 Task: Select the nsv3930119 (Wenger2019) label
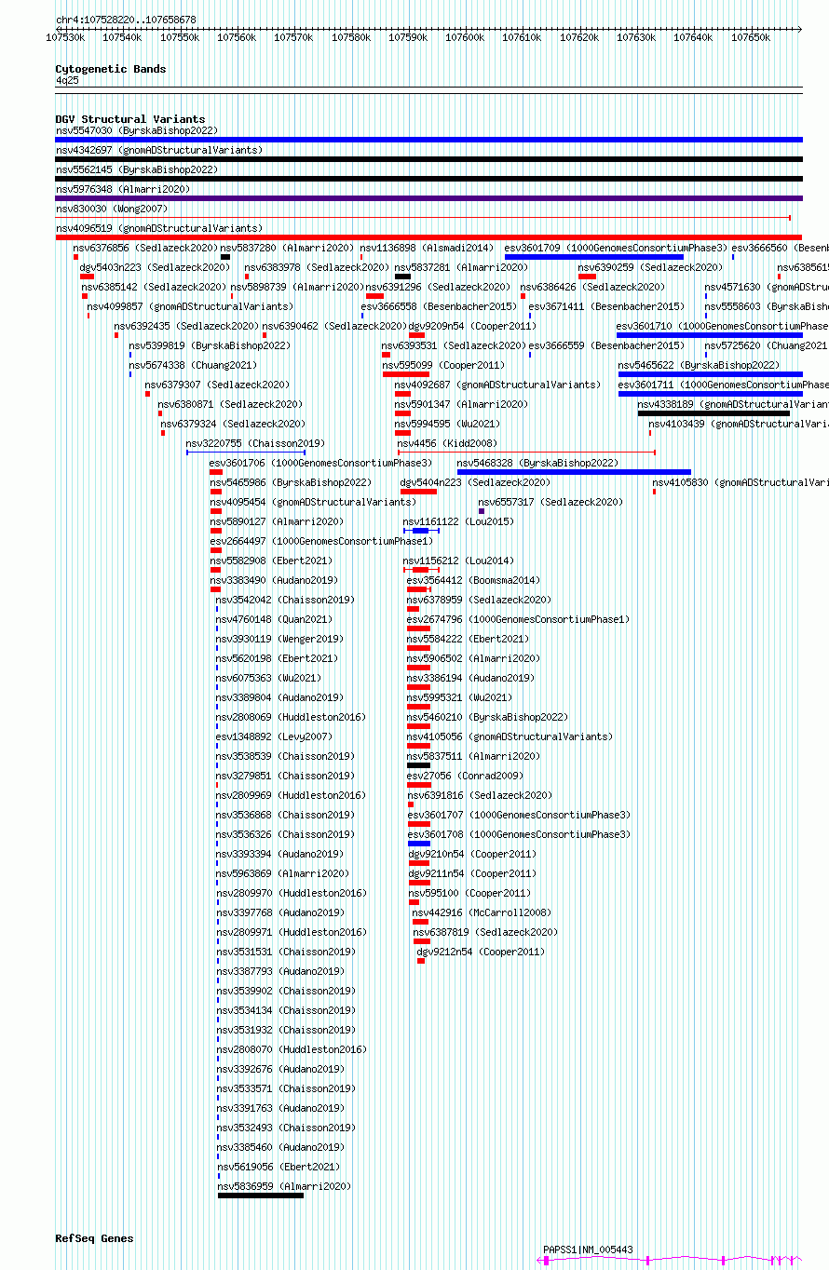[x=279, y=639]
